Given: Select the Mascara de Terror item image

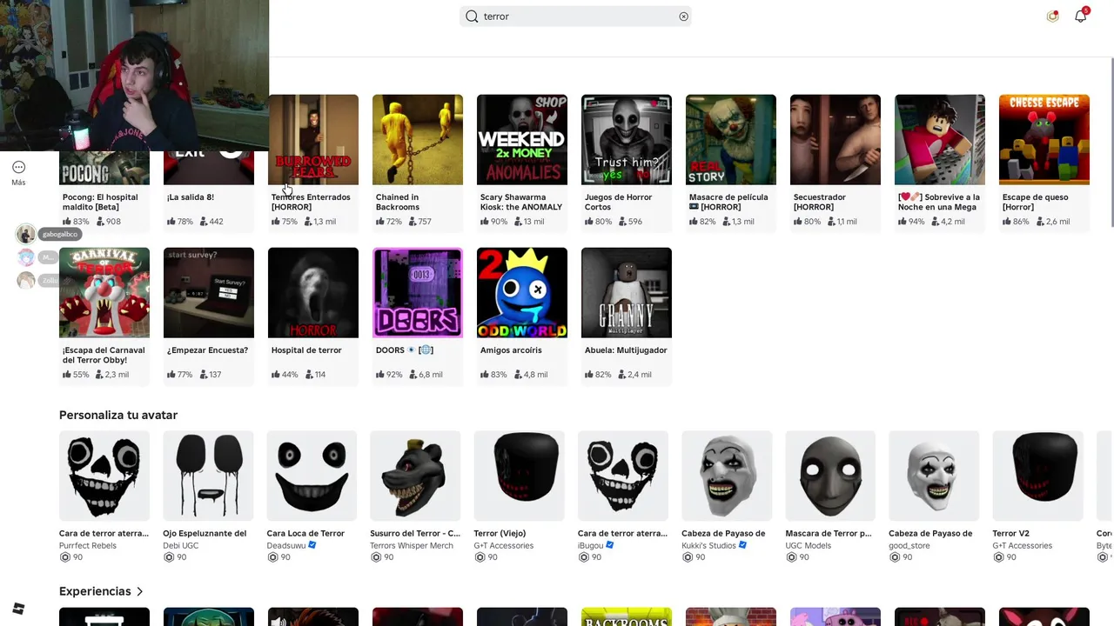Looking at the screenshot, I should 830,476.
